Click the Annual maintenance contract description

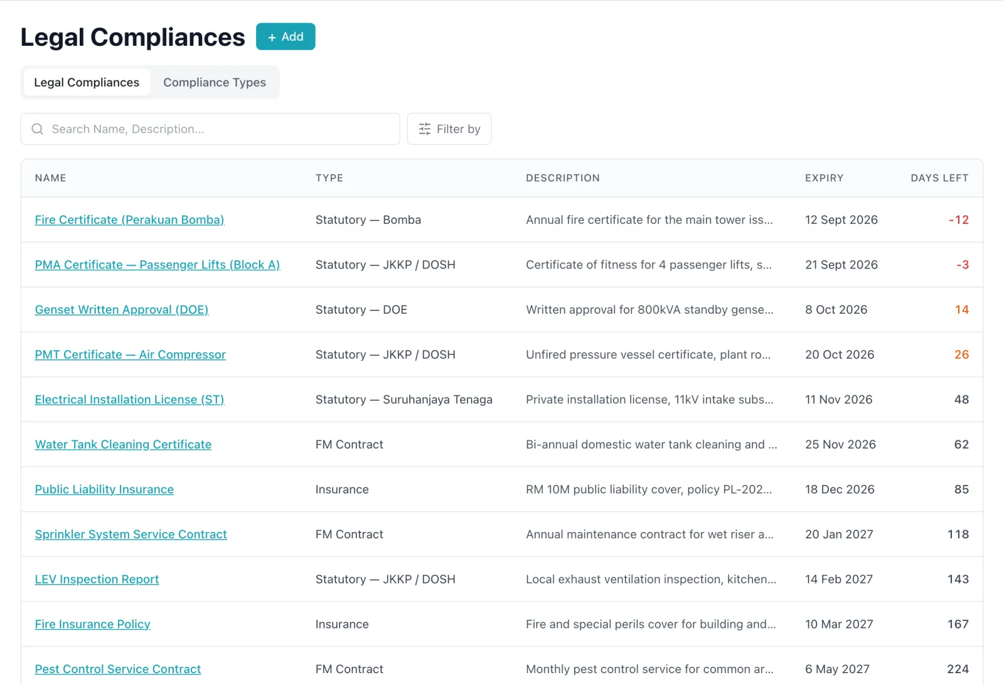[649, 534]
